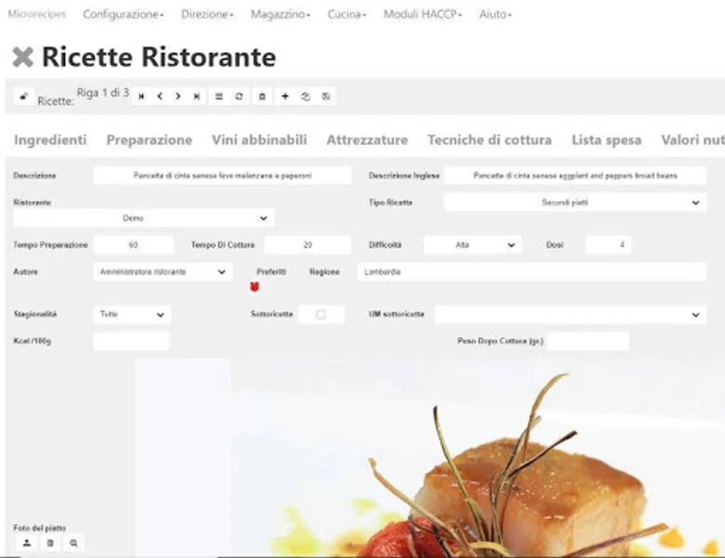Click the Peso Dopo Cottura field

(587, 342)
